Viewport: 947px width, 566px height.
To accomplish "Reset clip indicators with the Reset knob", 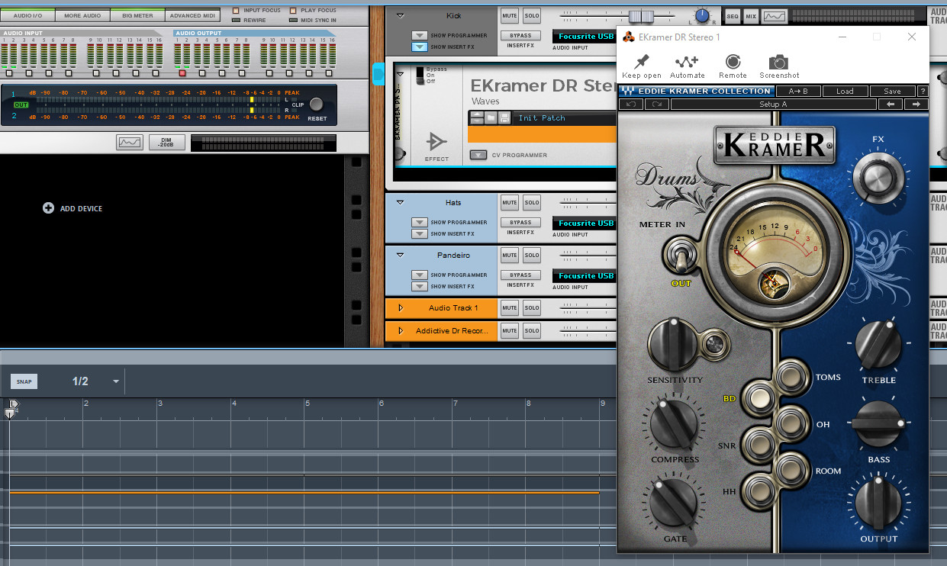I will (316, 105).
